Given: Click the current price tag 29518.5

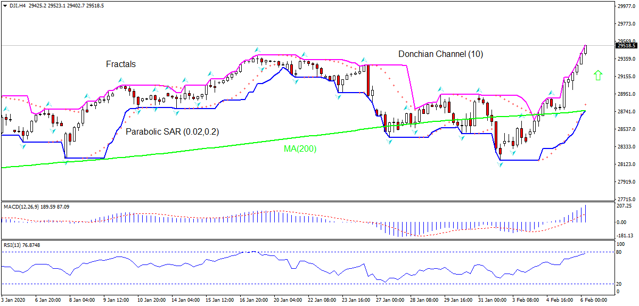Looking at the screenshot, I should coord(627,46).
